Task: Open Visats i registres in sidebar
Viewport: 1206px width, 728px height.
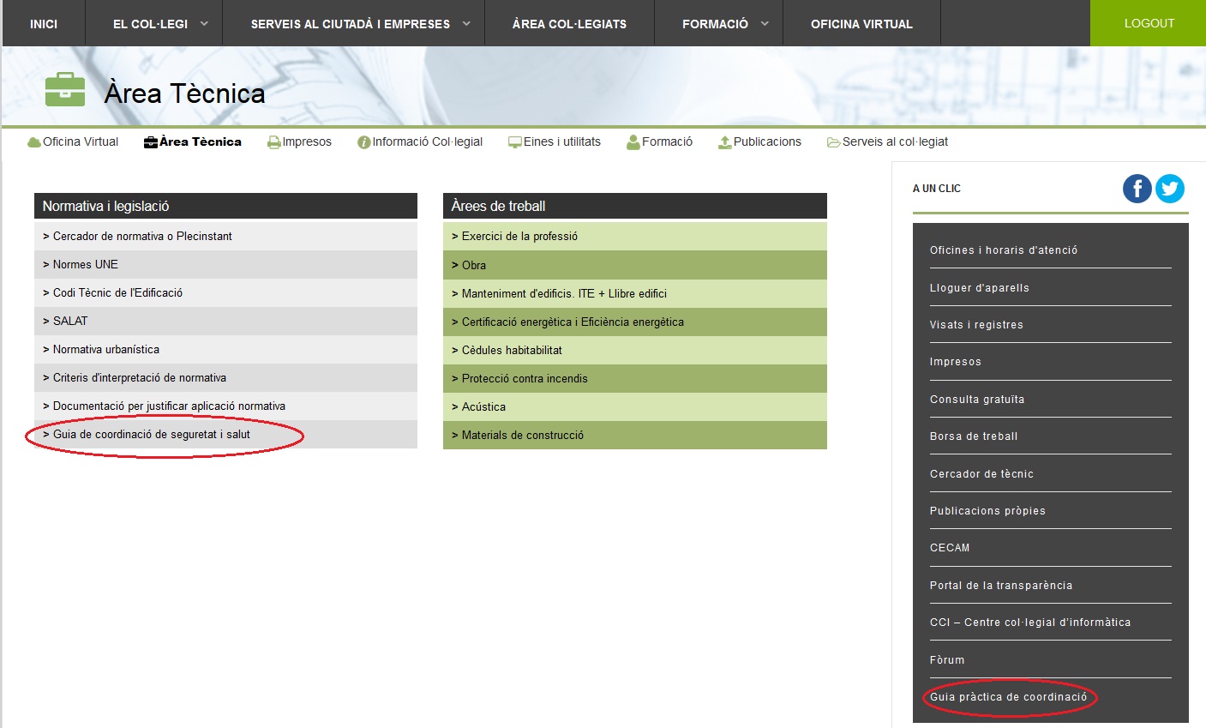Action: (x=976, y=325)
